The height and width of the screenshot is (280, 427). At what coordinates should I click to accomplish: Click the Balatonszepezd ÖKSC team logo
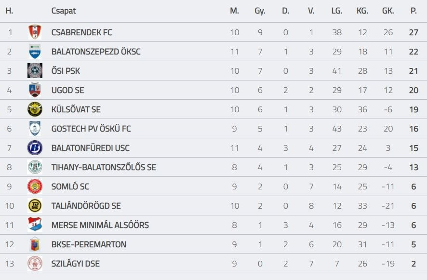pos(35,52)
